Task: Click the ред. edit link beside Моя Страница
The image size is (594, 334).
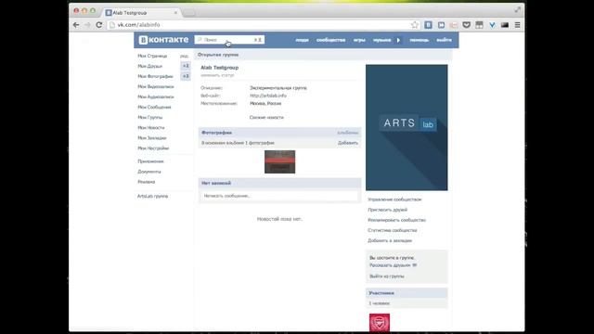Action: 185,56
